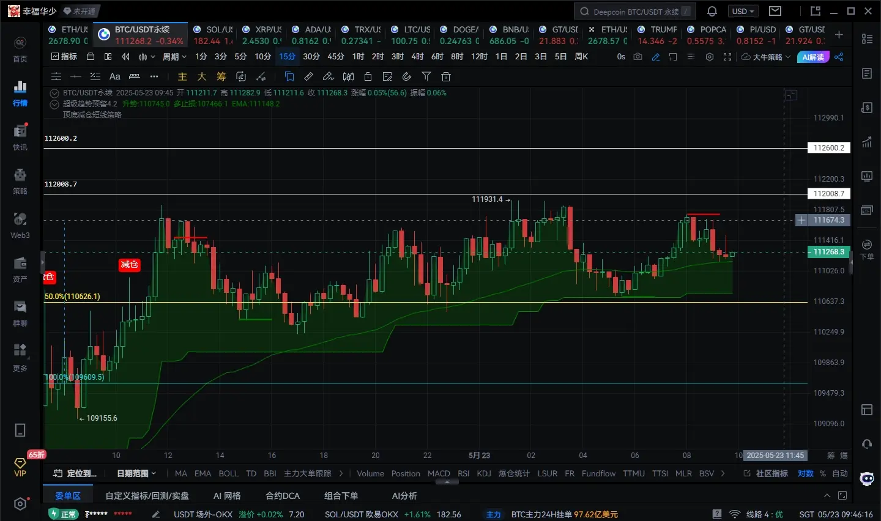This screenshot has width=881, height=521.
Task: Switch to the 委单区 tab
Action: pyautogui.click(x=68, y=495)
